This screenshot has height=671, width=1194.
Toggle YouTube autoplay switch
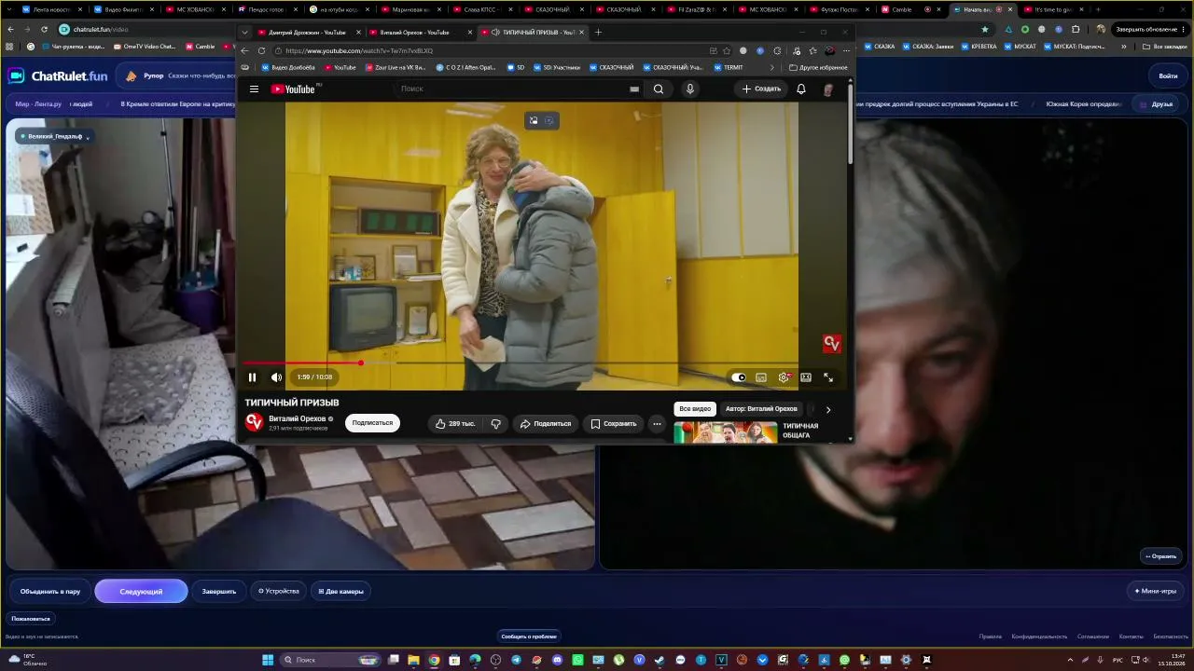[x=739, y=377]
